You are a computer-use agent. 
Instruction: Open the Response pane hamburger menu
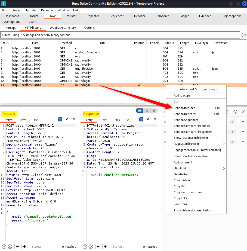[155, 119]
